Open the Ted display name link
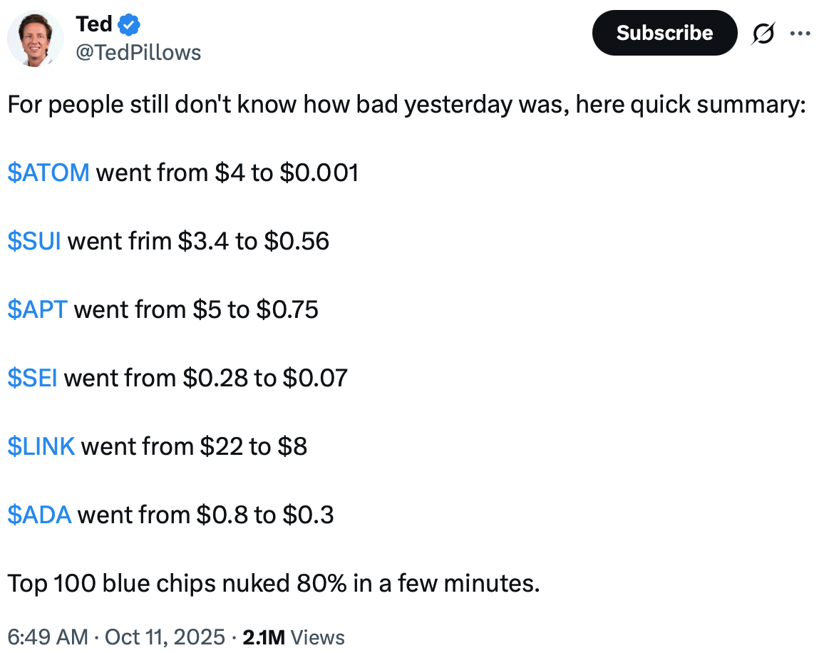Image resolution: width=824 pixels, height=653 pixels. click(94, 25)
